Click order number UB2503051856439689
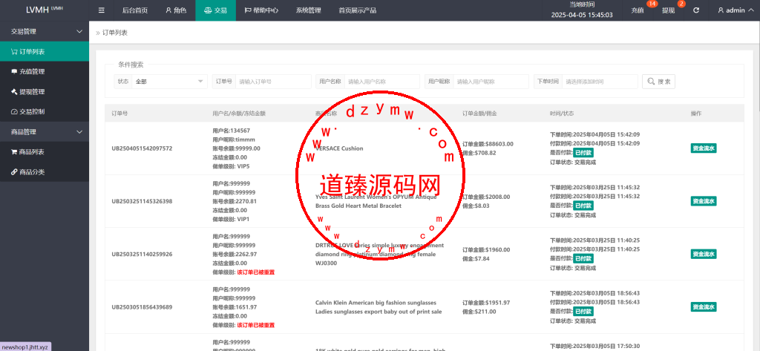The height and width of the screenshot is (351, 760). point(142,307)
